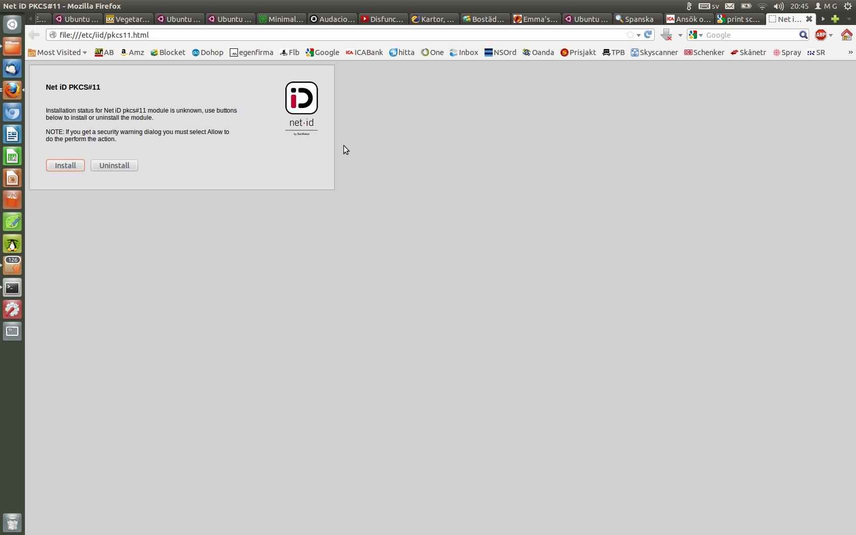Open the URL history dropdown arrow
The image size is (856, 535).
coord(638,35)
